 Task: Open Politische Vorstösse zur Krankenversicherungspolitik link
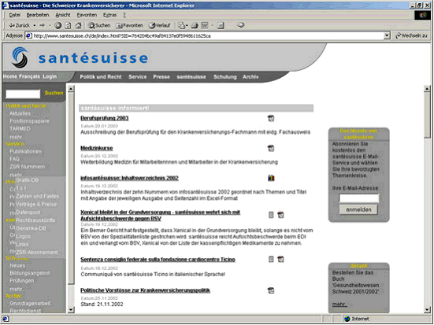145,290
